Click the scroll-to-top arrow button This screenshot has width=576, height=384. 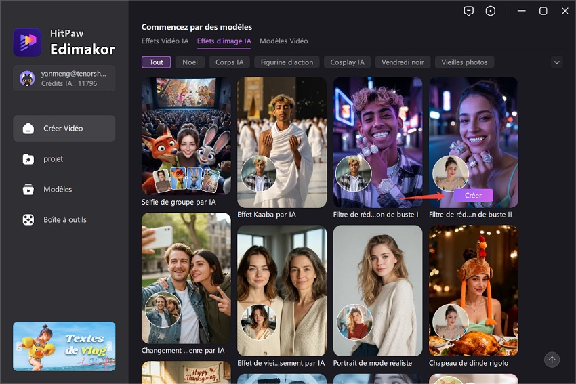pyautogui.click(x=552, y=360)
